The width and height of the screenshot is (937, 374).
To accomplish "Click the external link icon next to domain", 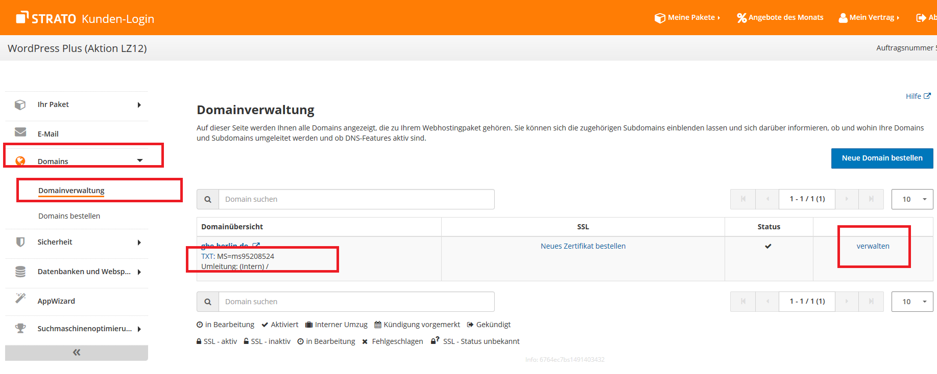I will [x=256, y=246].
